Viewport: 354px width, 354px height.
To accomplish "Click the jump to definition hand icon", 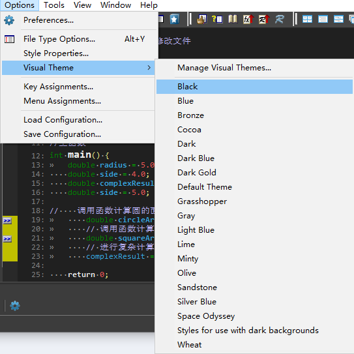I will pyautogui.click(x=202, y=20).
